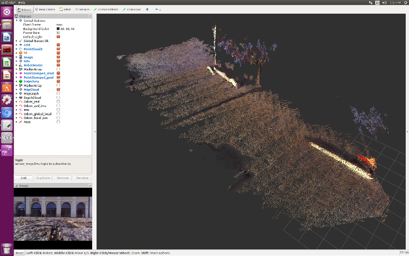The image size is (409, 256).
Task: Disable the PointCloud2 display checkbox
Action: (x=58, y=49)
